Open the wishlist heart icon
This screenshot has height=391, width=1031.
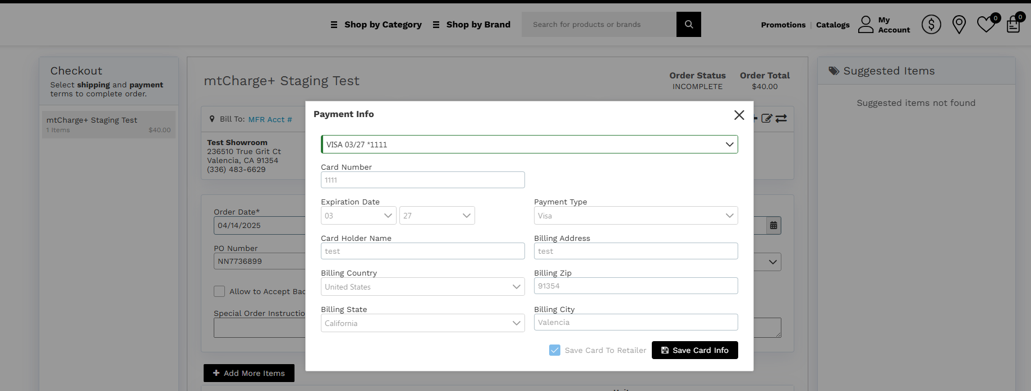pyautogui.click(x=986, y=25)
